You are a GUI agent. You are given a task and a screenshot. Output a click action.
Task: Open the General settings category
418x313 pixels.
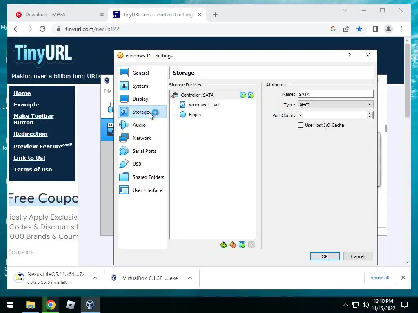(142, 73)
